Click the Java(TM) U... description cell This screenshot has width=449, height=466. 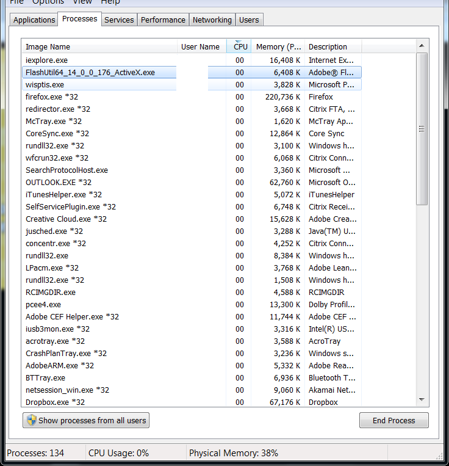pos(332,231)
